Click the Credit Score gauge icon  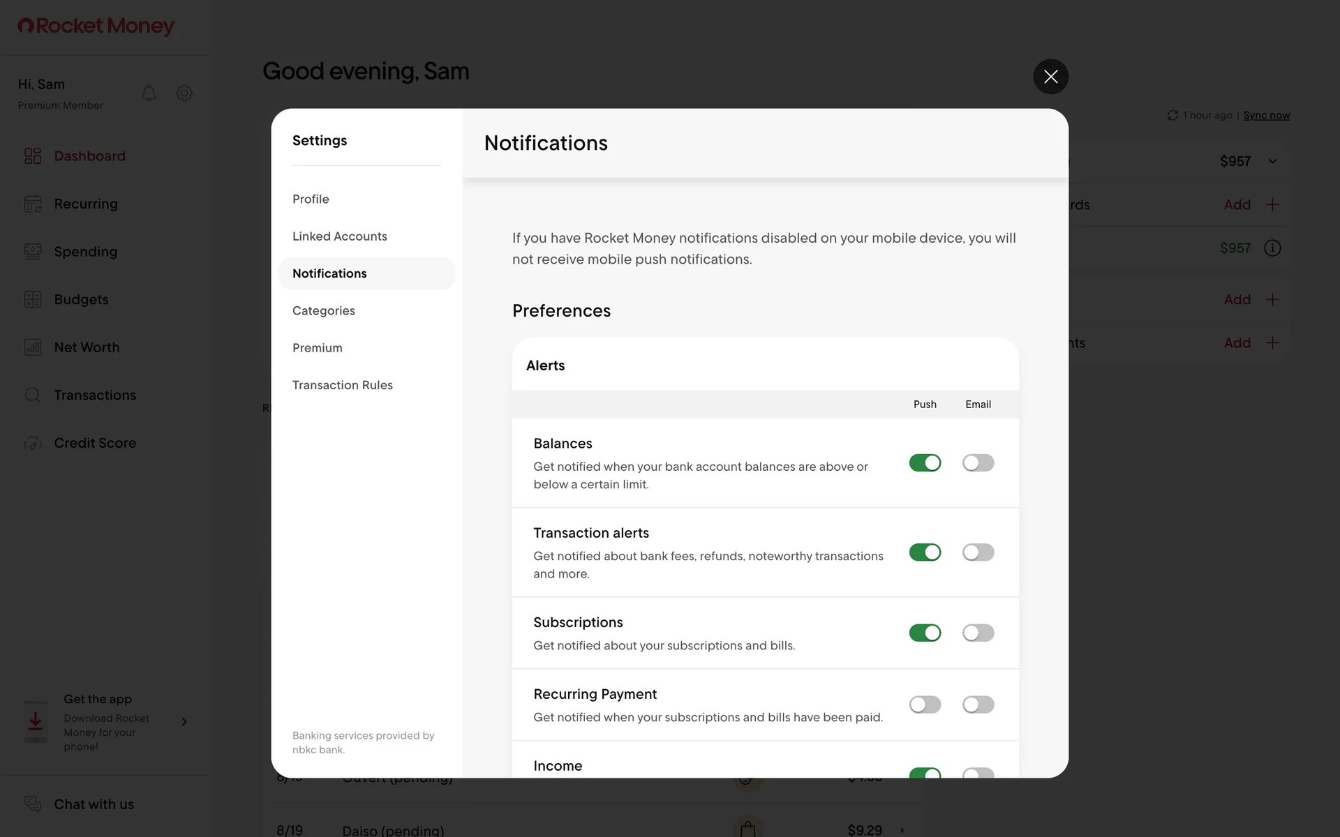click(x=33, y=443)
